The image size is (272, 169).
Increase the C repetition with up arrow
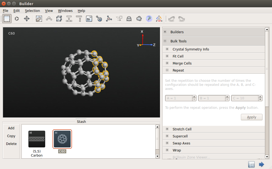pyautogui.click(x=260, y=97)
